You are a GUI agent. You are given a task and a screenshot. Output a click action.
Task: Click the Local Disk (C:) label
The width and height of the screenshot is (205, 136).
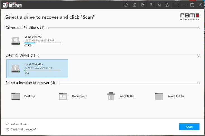coord(34,37)
